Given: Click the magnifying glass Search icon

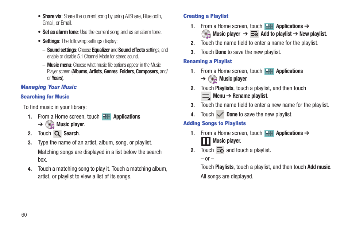Looking at the screenshot, I should (58, 134).
